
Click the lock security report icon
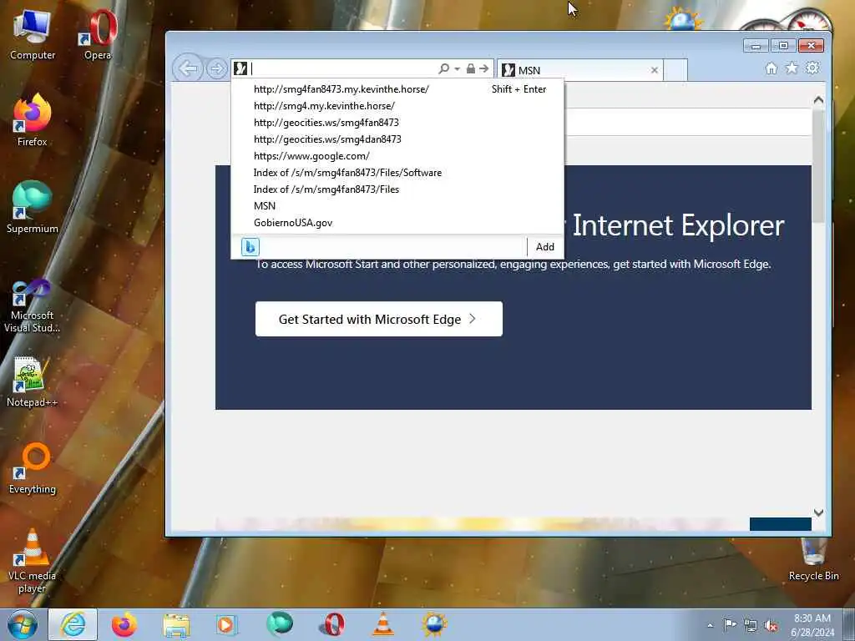pyautogui.click(x=471, y=68)
